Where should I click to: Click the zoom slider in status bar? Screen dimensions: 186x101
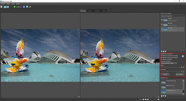153,99
